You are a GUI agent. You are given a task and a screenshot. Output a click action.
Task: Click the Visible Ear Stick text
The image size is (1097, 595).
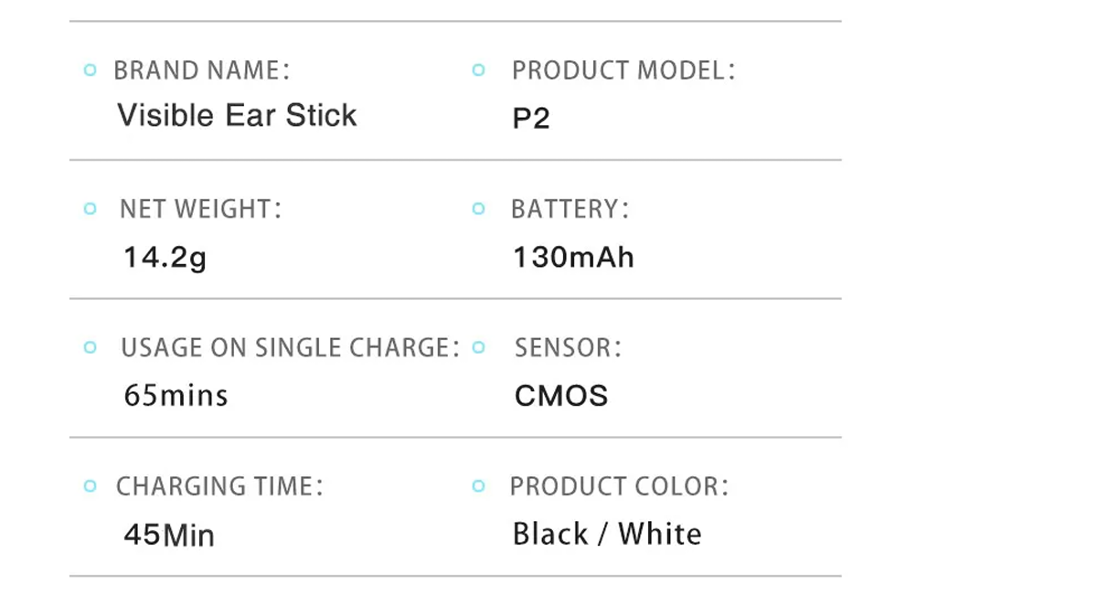tap(237, 115)
